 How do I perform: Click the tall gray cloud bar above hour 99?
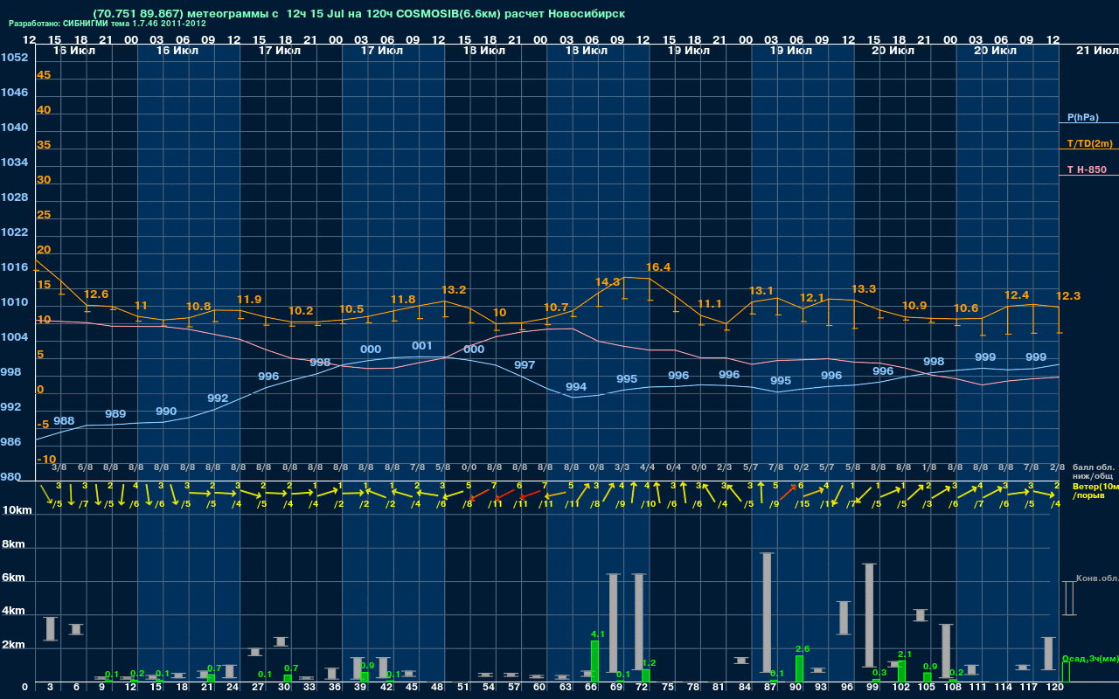870,615
